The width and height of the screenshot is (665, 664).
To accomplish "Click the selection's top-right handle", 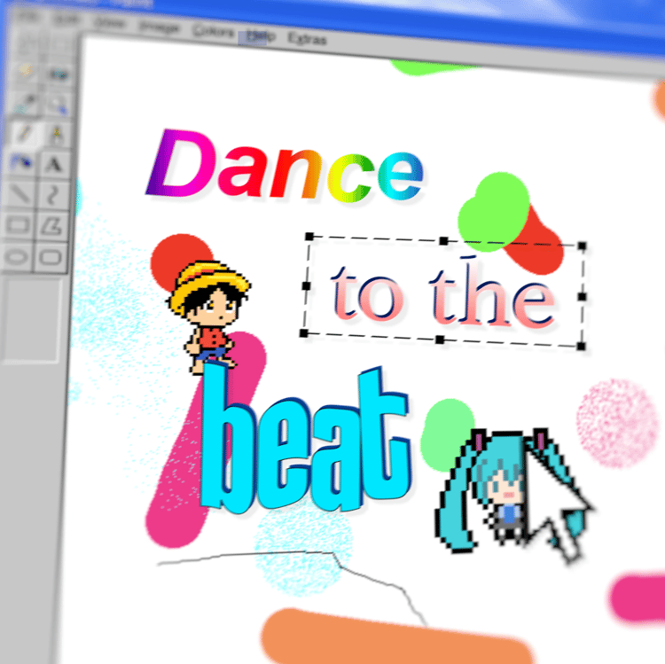I will [x=583, y=246].
